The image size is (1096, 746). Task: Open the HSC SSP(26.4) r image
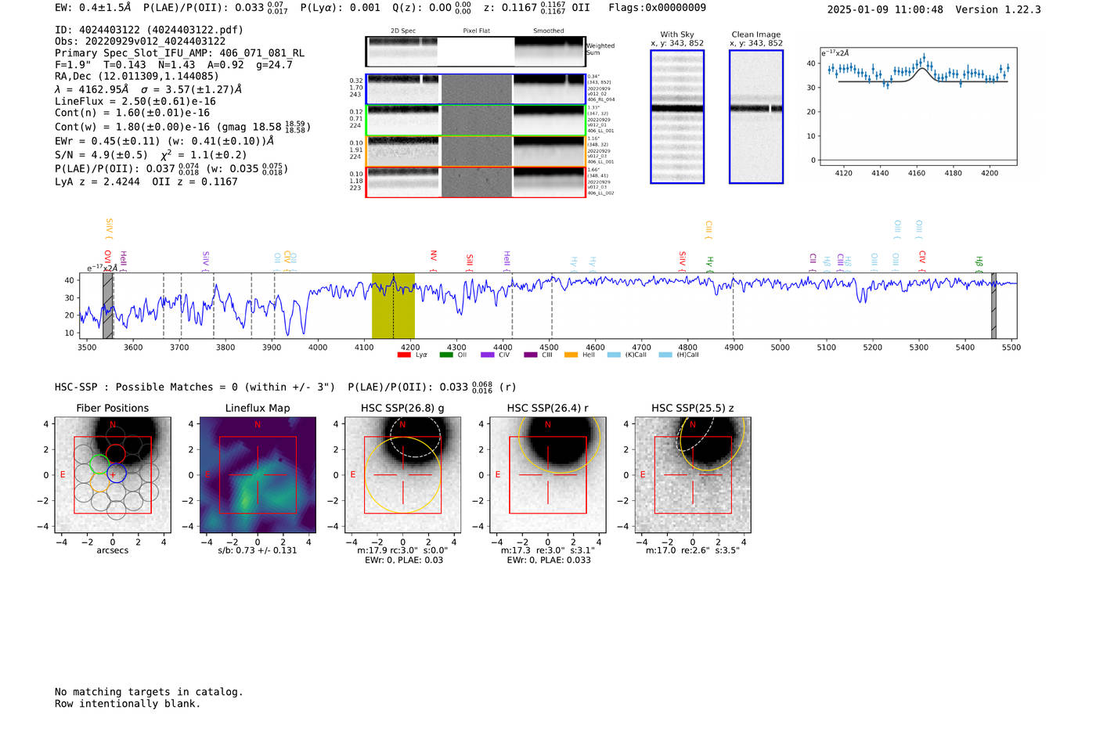tap(548, 475)
